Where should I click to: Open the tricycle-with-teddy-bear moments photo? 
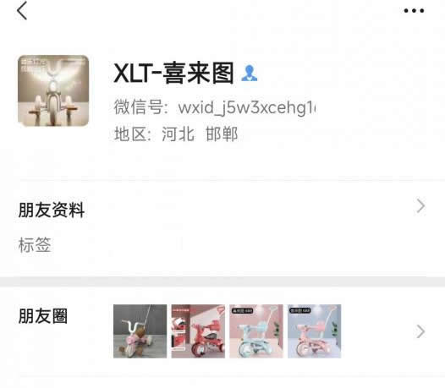pos(140,331)
